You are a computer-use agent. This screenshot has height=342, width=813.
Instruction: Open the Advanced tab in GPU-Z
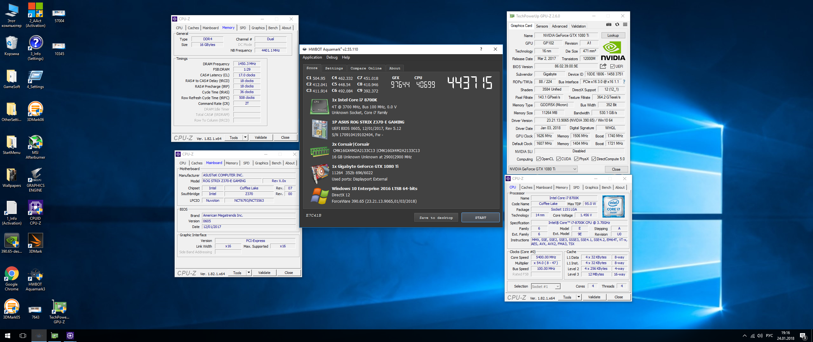click(559, 26)
